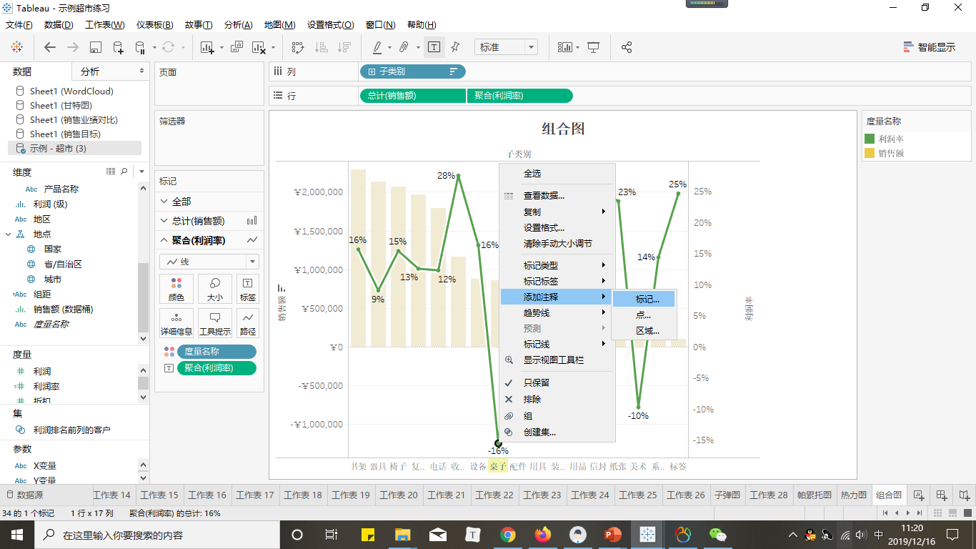Screen dimensions: 976x549
Task: Click the save icon in toolbar
Action: point(95,47)
